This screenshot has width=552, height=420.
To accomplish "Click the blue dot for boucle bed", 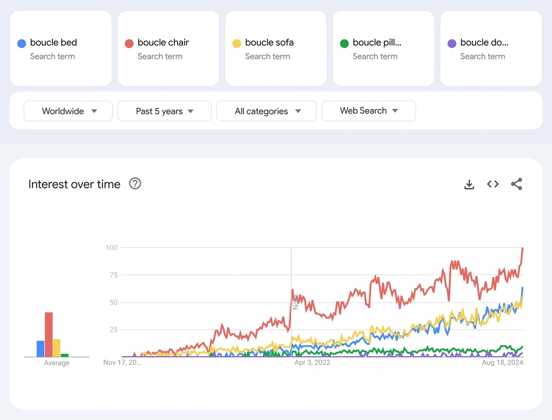I will click(22, 44).
